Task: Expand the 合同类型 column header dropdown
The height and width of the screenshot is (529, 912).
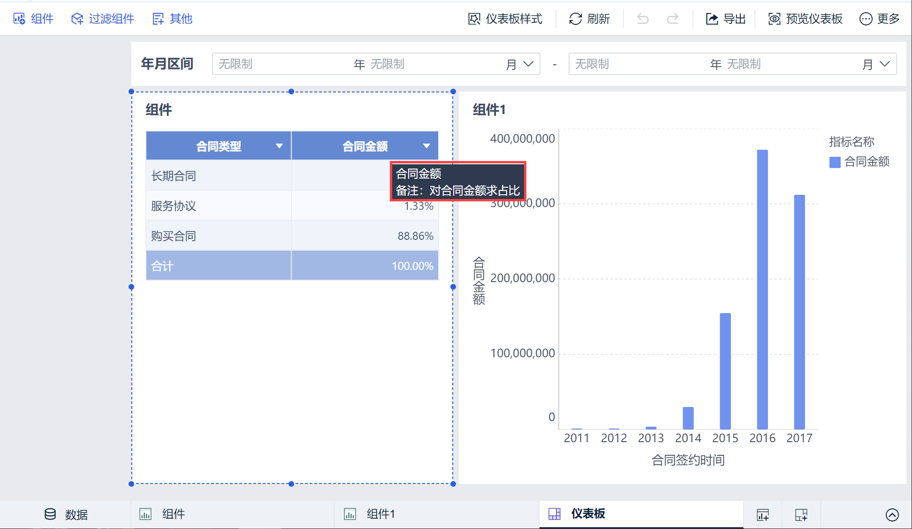Action: (x=279, y=146)
